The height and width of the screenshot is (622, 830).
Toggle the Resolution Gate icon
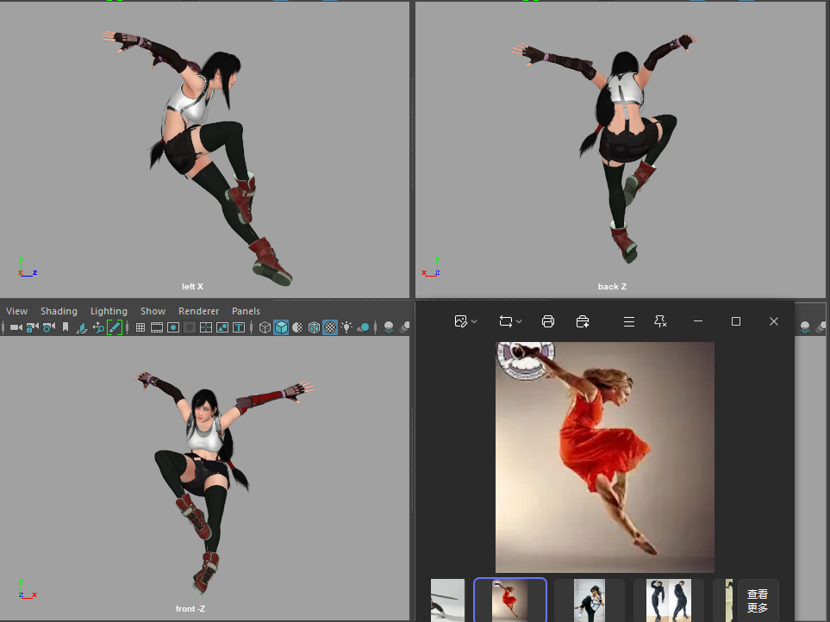(x=173, y=327)
